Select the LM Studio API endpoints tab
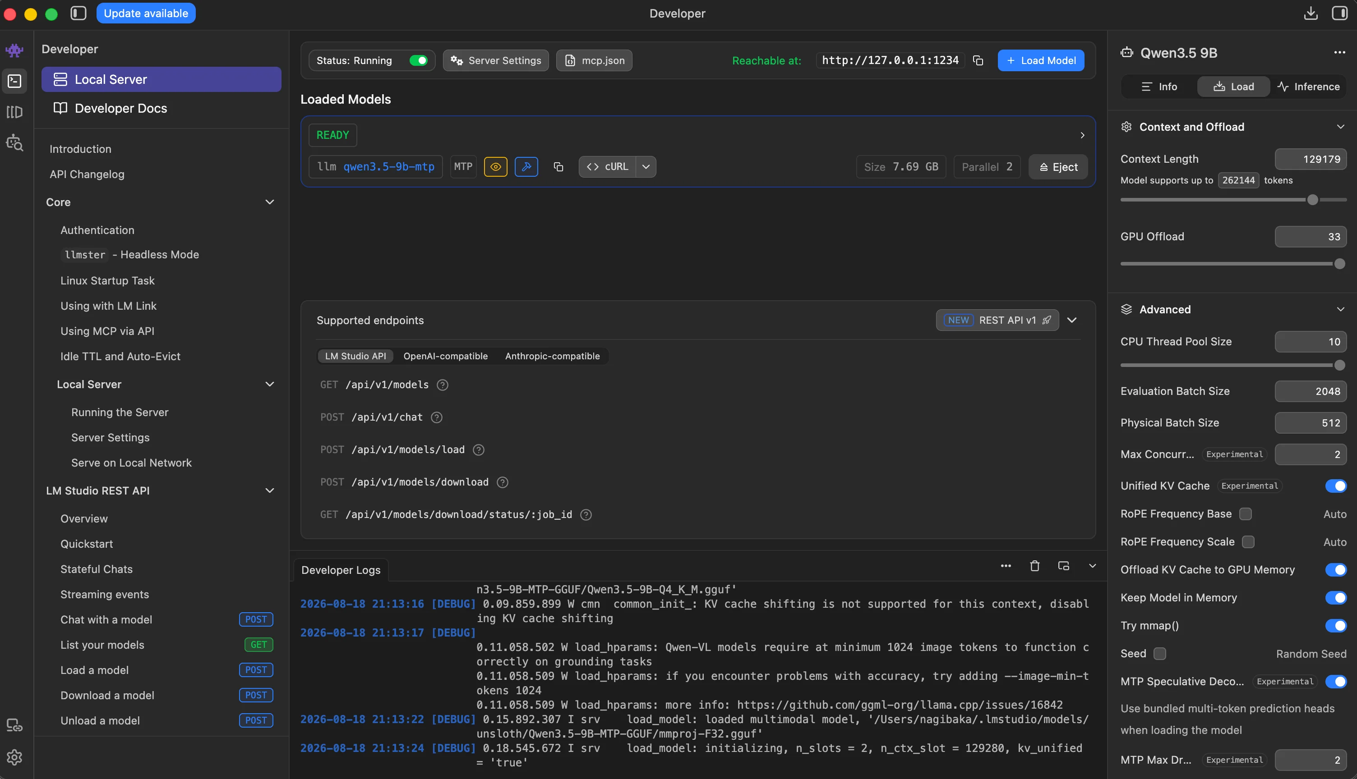 [x=355, y=356]
